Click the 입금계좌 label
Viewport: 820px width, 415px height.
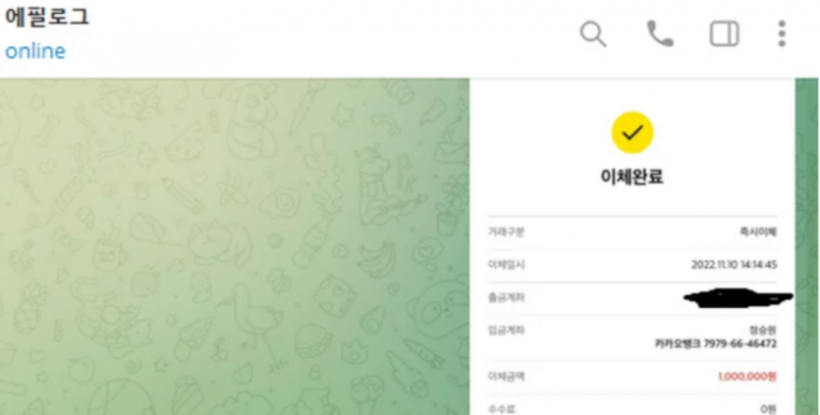pyautogui.click(x=506, y=331)
